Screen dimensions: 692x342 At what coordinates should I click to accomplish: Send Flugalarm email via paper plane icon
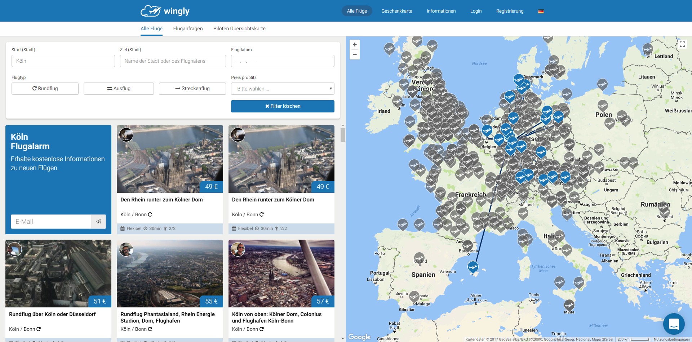pos(99,222)
